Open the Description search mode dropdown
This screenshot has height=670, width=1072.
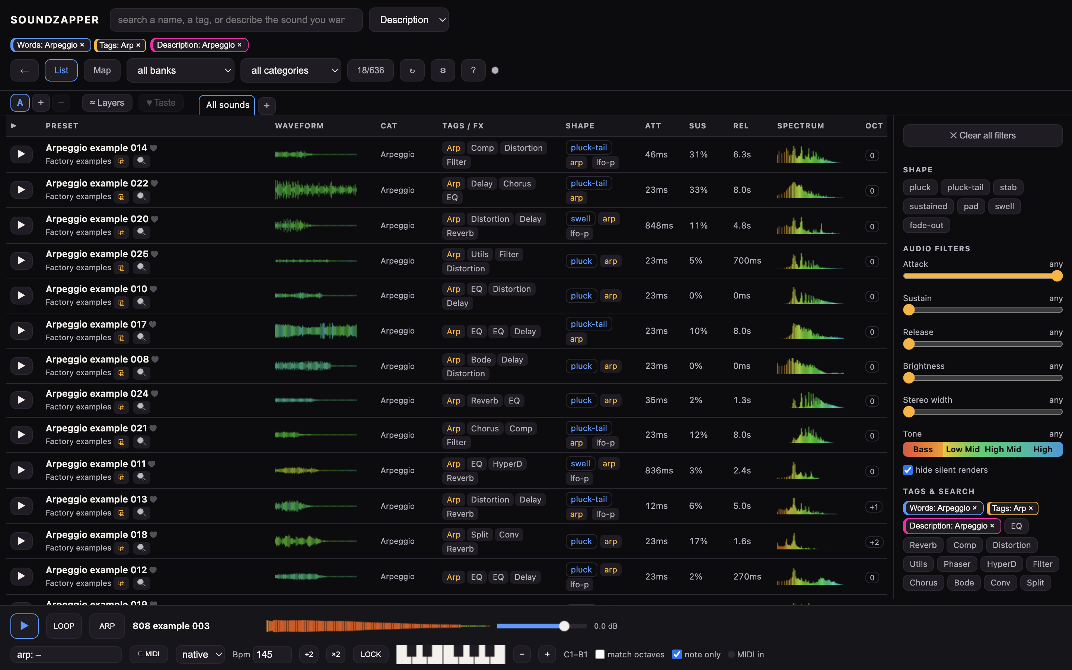tap(408, 20)
